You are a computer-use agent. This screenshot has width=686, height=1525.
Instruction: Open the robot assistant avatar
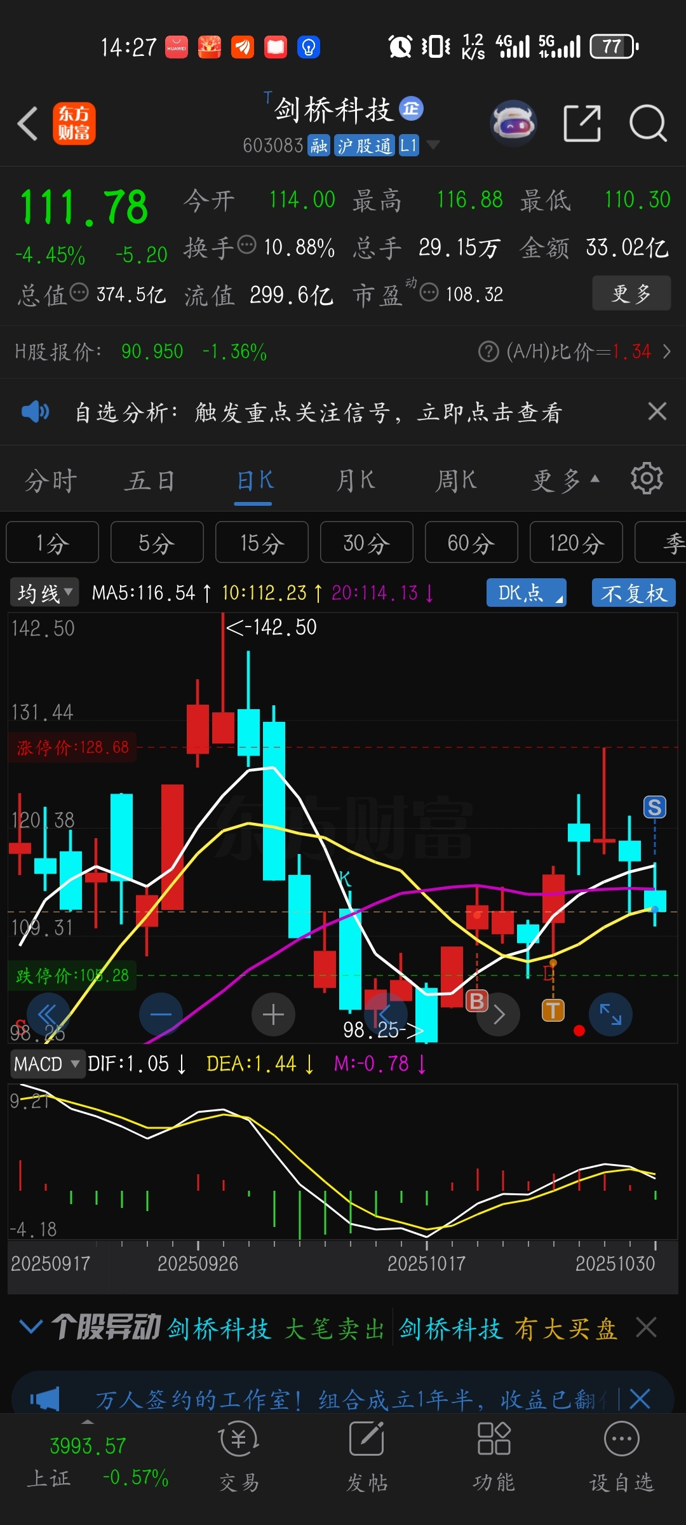tap(513, 123)
